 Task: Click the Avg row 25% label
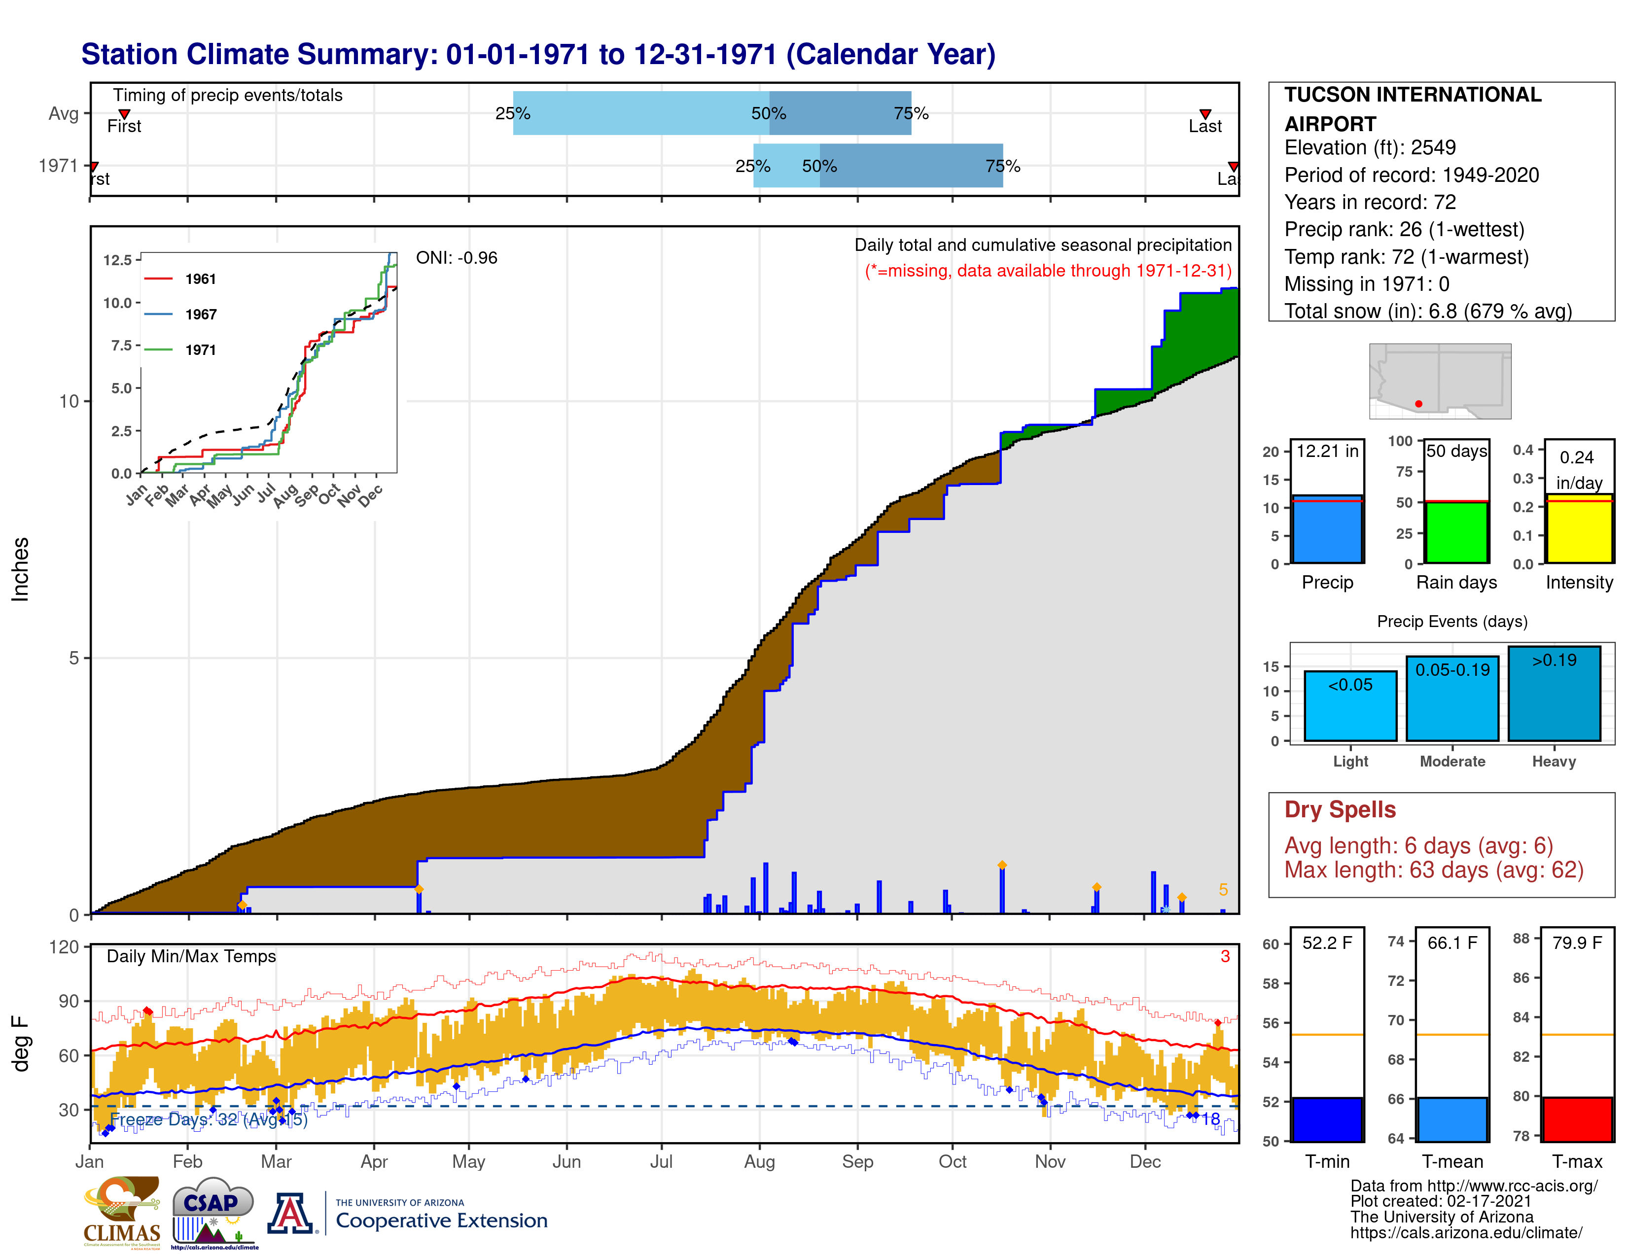[x=513, y=113]
